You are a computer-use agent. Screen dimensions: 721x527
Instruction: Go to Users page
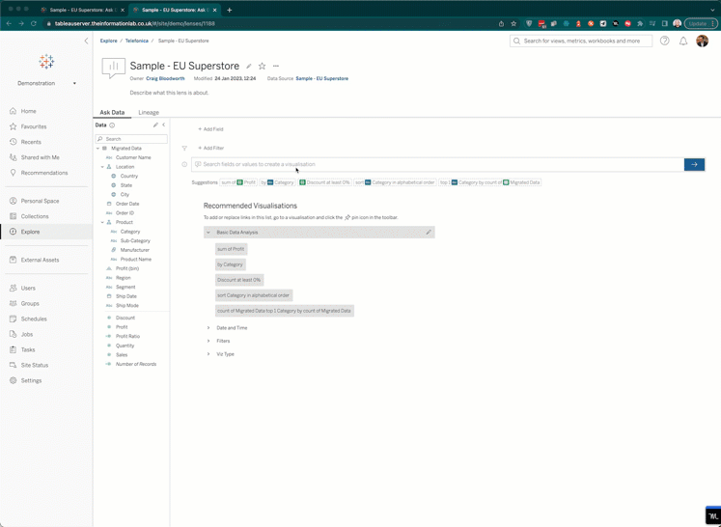pos(28,288)
